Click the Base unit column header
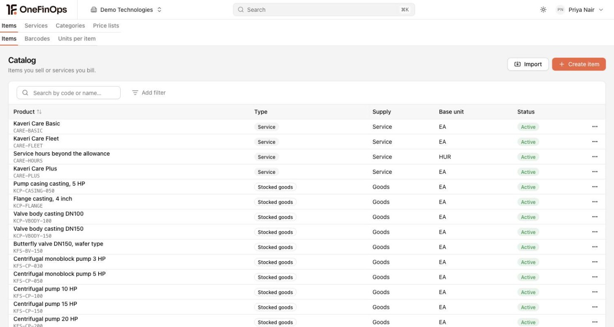 [451, 112]
